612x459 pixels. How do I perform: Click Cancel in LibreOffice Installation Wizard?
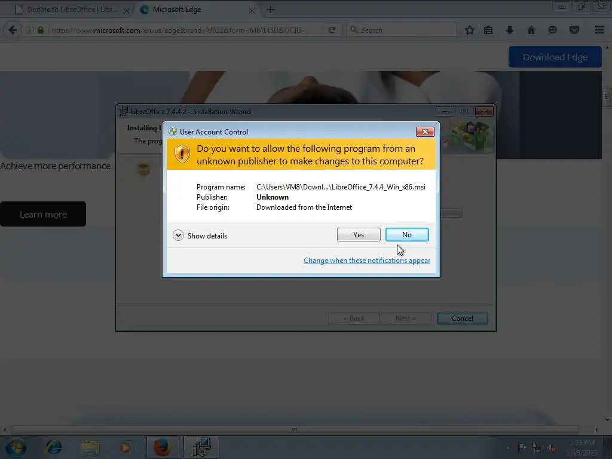462,319
